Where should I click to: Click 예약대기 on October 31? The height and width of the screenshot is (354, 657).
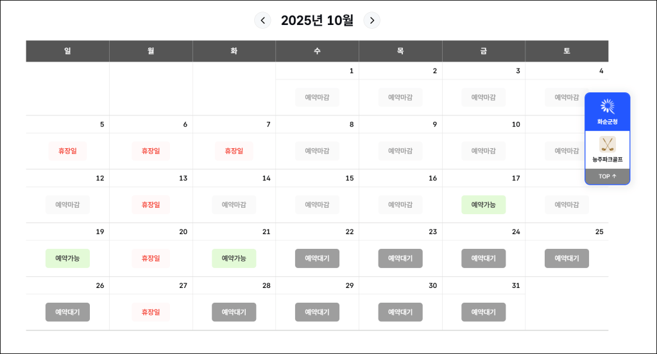(483, 312)
